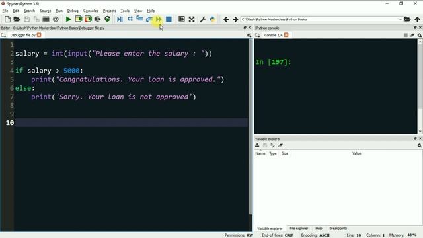Select the Console 1/A tab
This screenshot has height=238, width=423.
click(x=273, y=35)
